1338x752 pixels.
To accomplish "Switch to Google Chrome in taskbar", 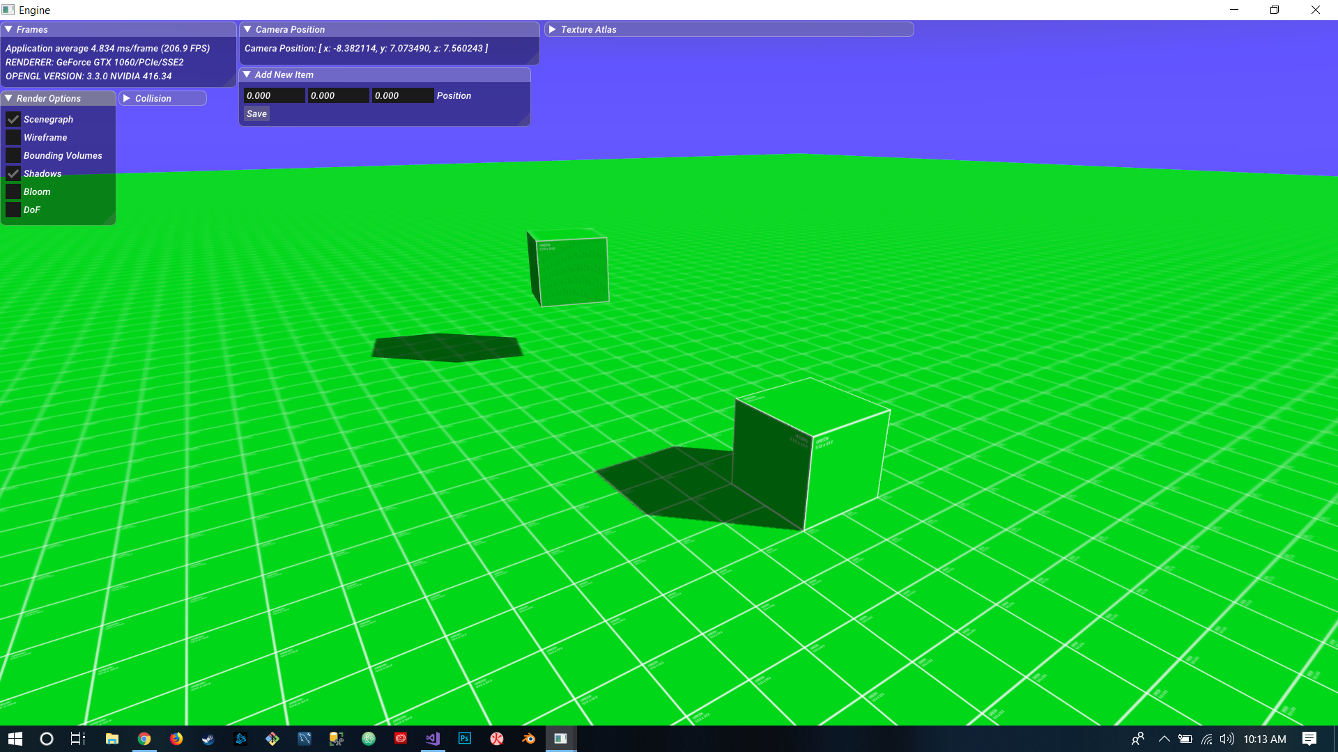I will click(144, 739).
